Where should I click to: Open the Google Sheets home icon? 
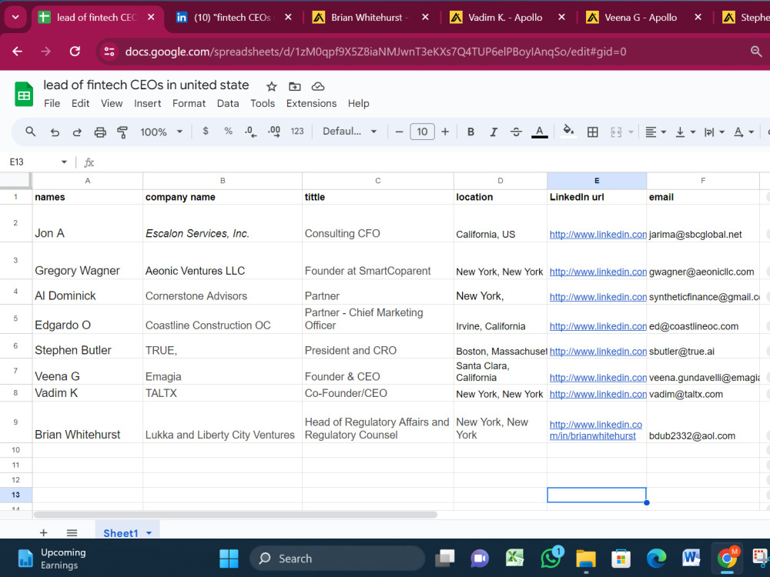(x=24, y=95)
